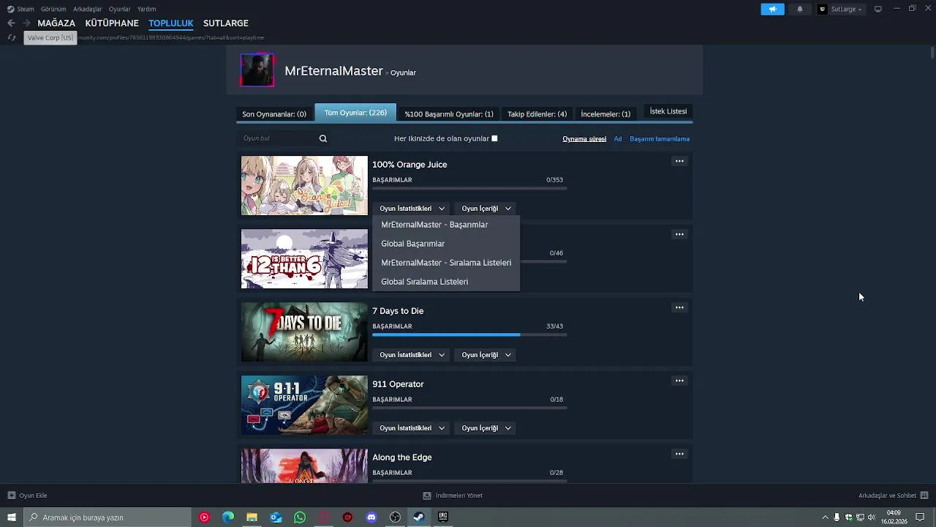
Task: Switch to Son Oynananlar tab
Action: click(274, 113)
